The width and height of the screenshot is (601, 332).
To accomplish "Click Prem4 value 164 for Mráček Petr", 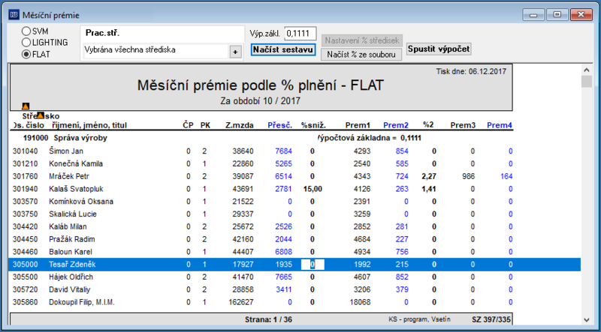I will pyautogui.click(x=506, y=176).
